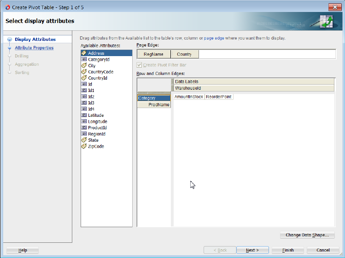345x258 pixels.
Task: Click the State attribute tag icon
Action: tap(84, 140)
